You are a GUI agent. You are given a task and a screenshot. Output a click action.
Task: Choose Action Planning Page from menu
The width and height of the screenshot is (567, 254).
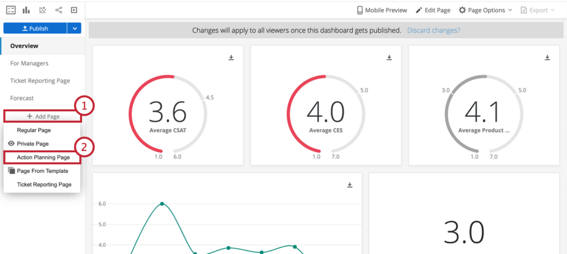42,158
